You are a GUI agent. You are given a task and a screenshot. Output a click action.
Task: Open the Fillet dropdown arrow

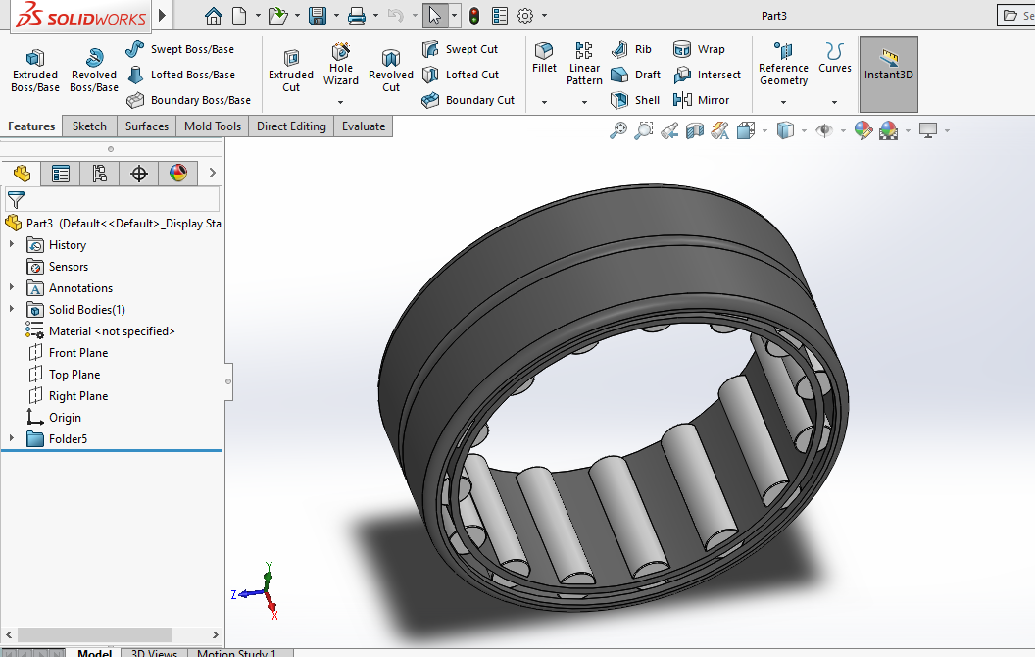[544, 102]
